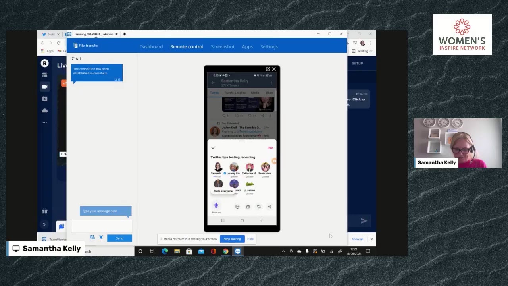
Task: Switch to the Dashboard tab
Action: [151, 47]
